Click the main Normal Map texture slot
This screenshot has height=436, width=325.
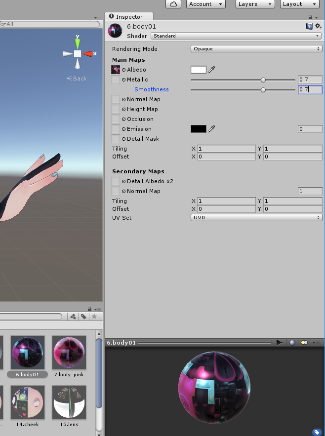pos(116,99)
